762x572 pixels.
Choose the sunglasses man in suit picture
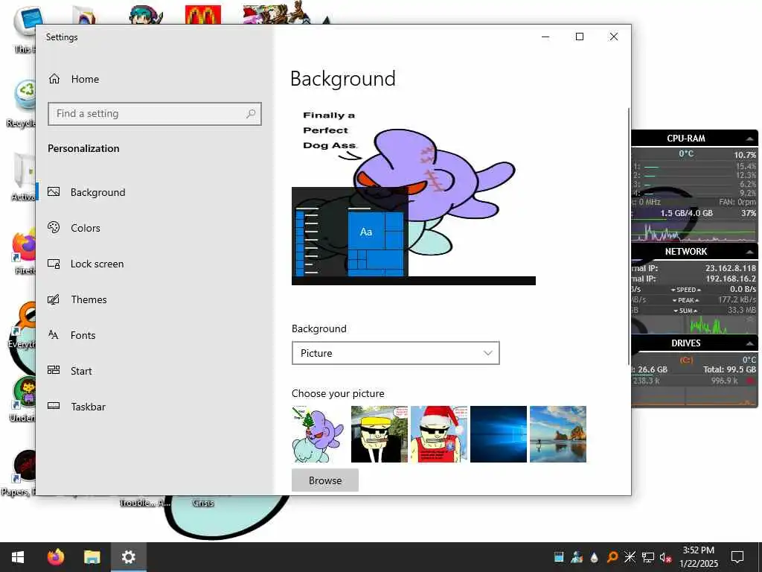pos(380,434)
